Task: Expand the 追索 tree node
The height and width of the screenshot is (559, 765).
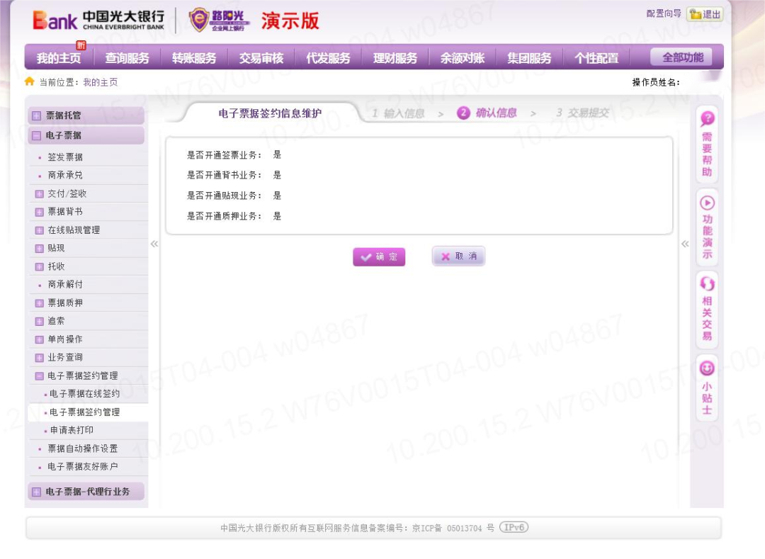Action: [x=40, y=321]
